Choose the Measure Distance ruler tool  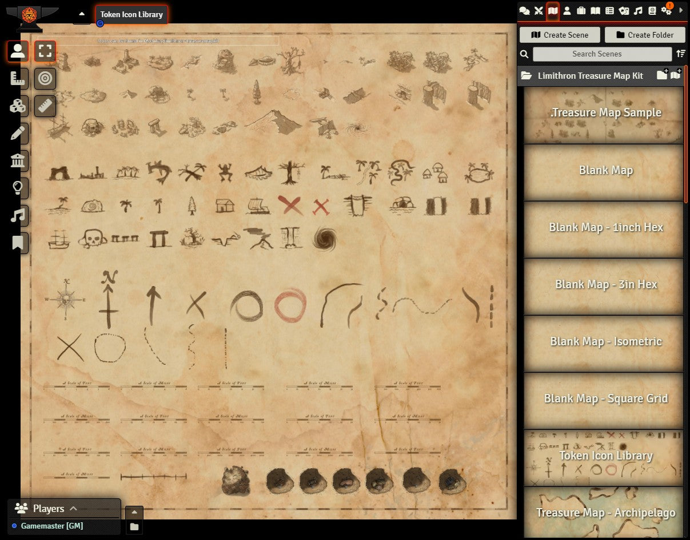pyautogui.click(x=45, y=106)
